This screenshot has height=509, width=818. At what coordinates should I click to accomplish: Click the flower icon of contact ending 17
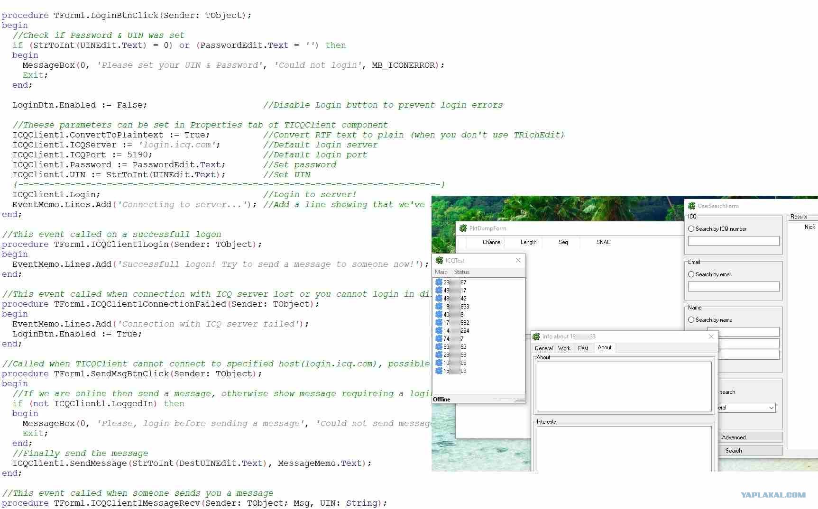tap(439, 290)
